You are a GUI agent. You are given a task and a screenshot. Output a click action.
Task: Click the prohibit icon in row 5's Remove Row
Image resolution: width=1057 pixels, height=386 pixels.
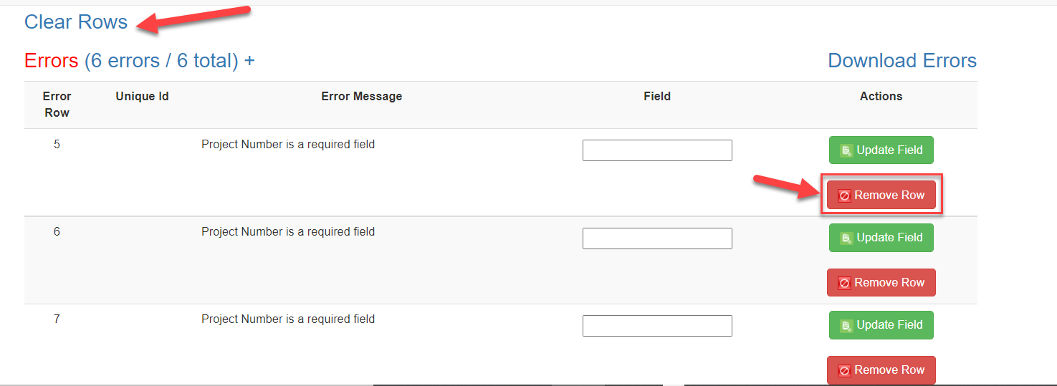[x=844, y=196]
